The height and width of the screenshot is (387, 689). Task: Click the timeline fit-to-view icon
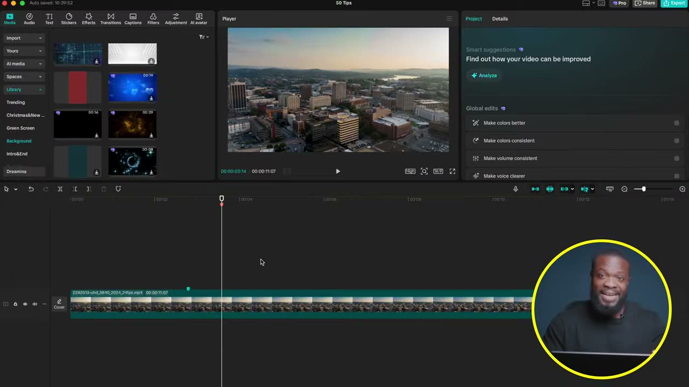610,189
